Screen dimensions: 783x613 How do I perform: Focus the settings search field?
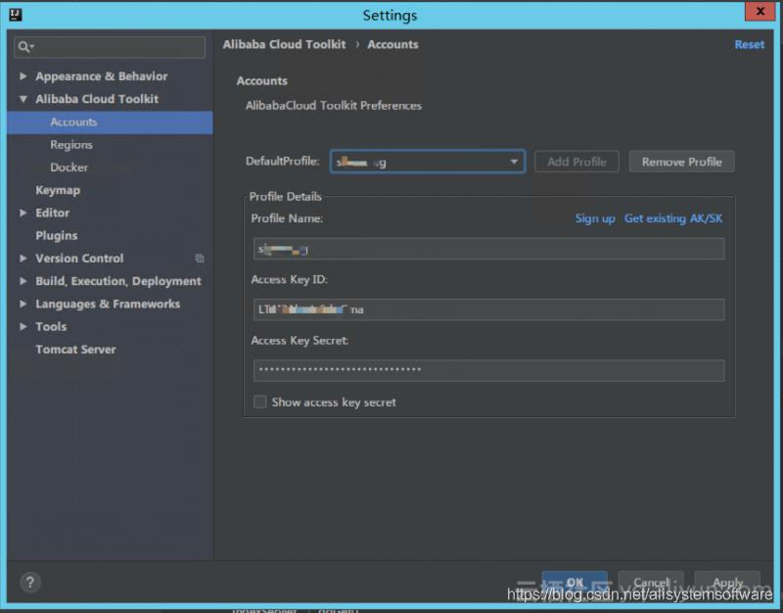110,47
